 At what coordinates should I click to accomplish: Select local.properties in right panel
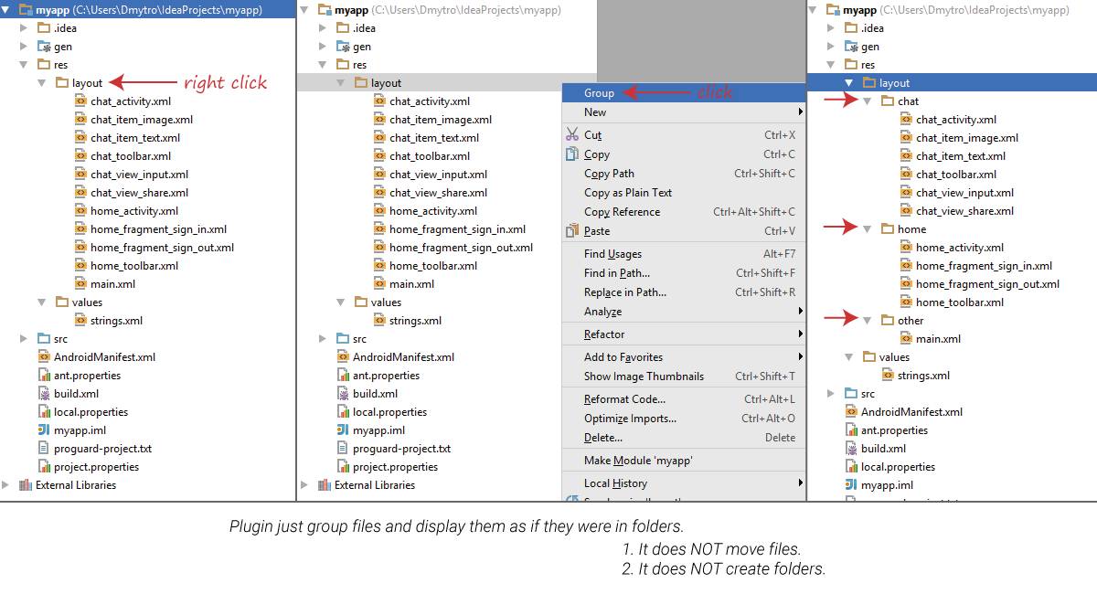coord(898,467)
